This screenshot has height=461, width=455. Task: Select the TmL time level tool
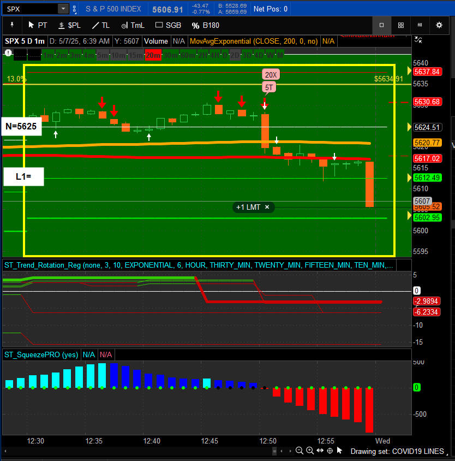pos(133,25)
